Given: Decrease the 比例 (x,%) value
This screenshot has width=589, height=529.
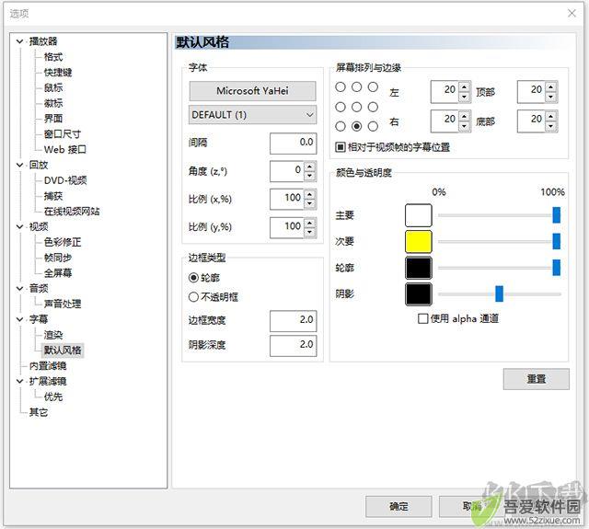Looking at the screenshot, I should coord(309,204).
